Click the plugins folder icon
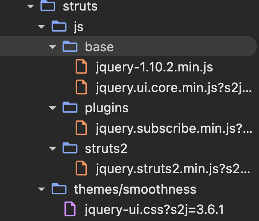This screenshot has width=259, height=221. click(70, 107)
